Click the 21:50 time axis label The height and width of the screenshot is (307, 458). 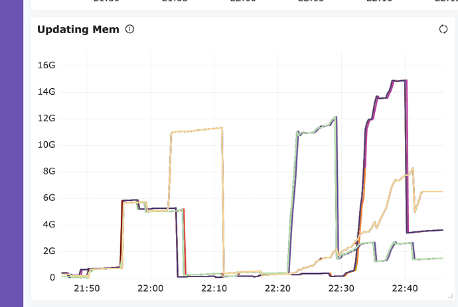[x=87, y=288]
